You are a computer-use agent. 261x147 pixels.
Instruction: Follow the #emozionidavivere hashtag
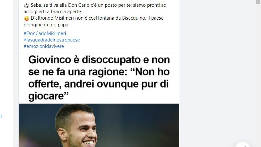[44, 46]
